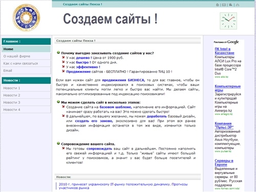The image size is (256, 192).
Task: Open 'Как с нами связаться' menu item
Action: coord(26,63)
